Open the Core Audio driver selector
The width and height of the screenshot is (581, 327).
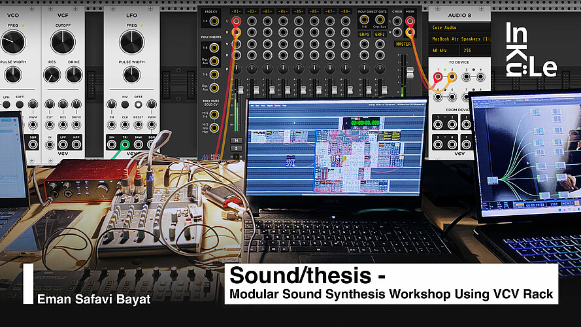(459, 27)
